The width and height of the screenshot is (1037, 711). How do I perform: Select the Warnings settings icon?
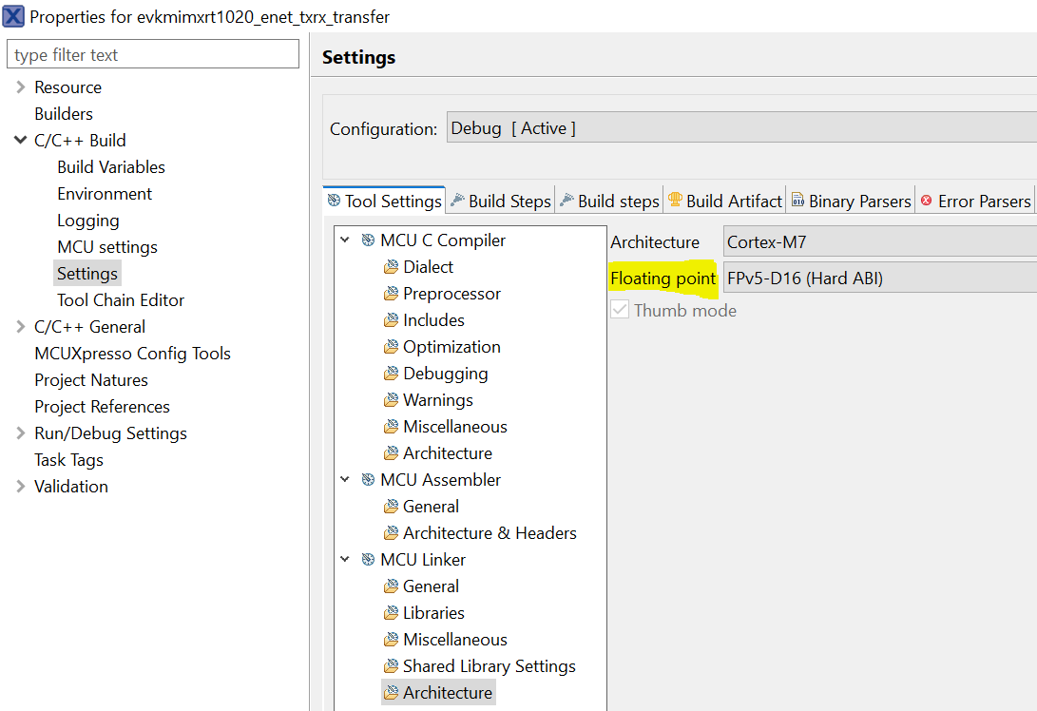pos(392,399)
